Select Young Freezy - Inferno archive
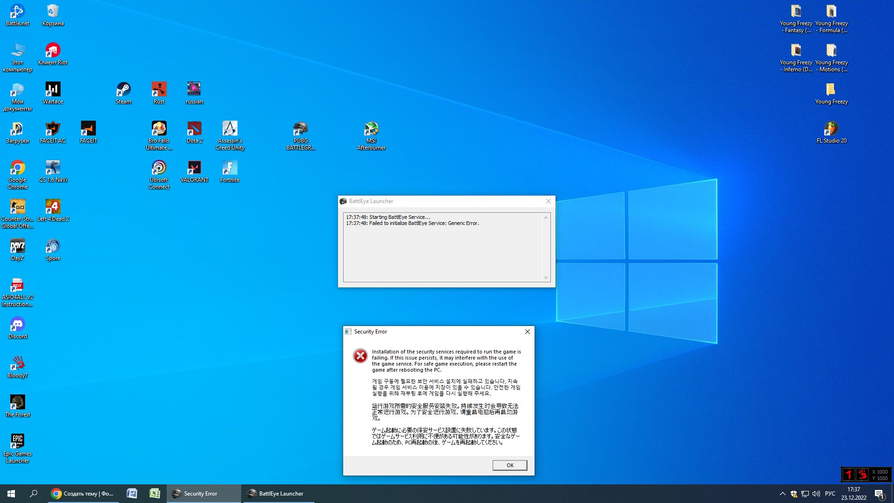894x503 pixels. (796, 57)
